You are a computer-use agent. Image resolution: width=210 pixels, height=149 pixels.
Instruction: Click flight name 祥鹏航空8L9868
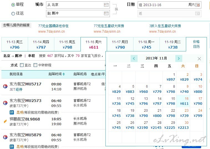tap(25, 119)
